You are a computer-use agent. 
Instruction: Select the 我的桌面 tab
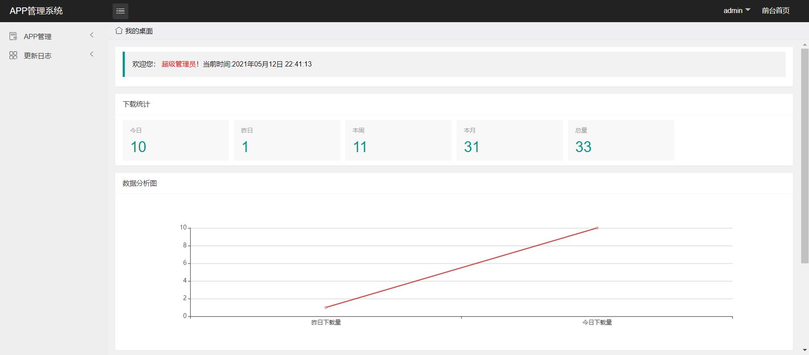click(x=139, y=31)
